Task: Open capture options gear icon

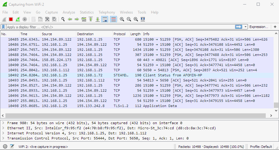Action: coord(25,19)
